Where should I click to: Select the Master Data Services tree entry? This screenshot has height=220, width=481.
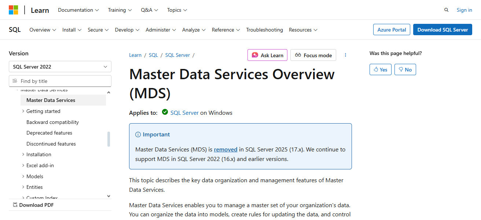pyautogui.click(x=51, y=100)
